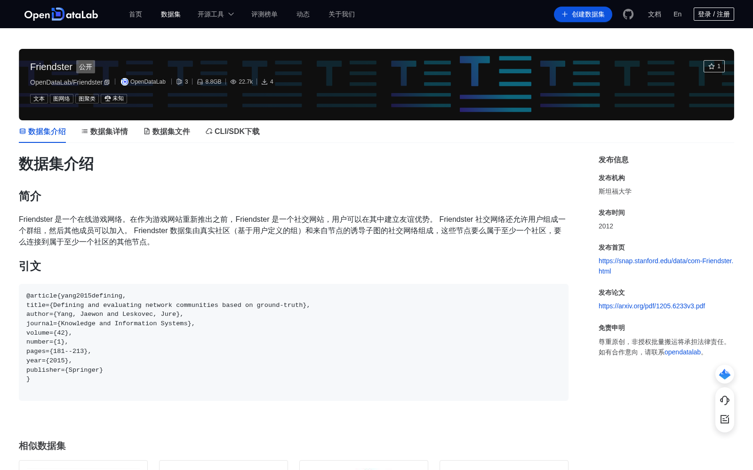Click the OpenDataLab publisher avatar

125,82
